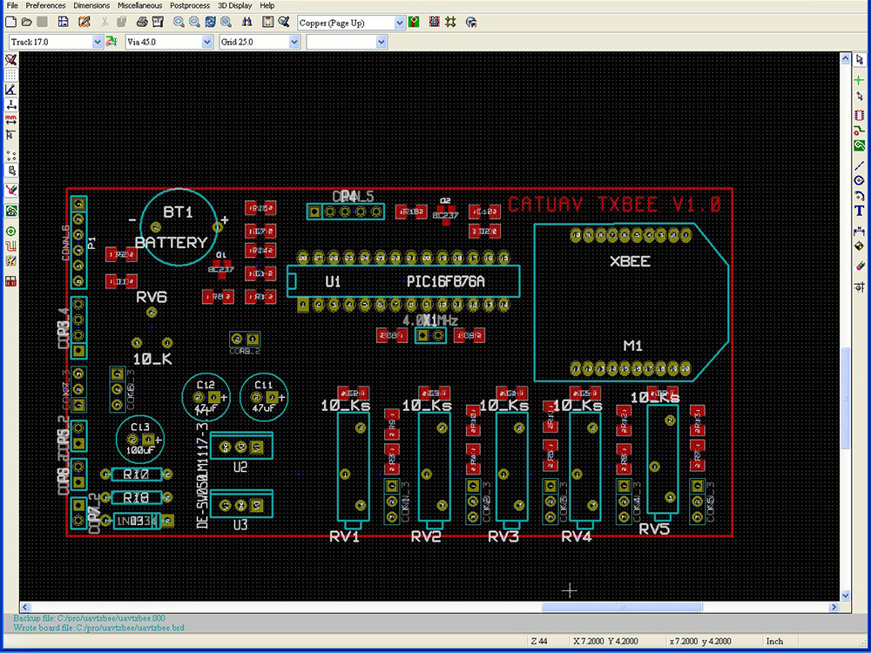Click the Zoom out magnifier icon

coord(194,23)
